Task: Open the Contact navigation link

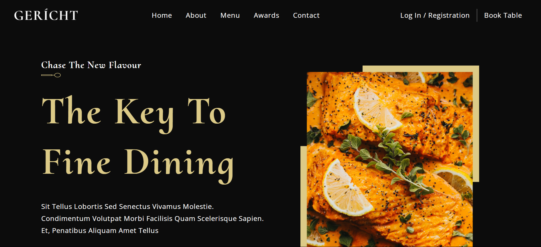Action: coord(306,15)
